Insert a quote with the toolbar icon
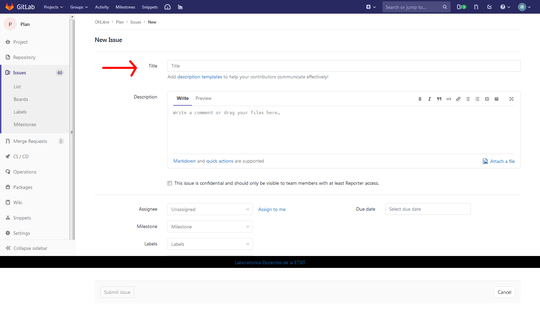This screenshot has width=540, height=332. click(439, 99)
